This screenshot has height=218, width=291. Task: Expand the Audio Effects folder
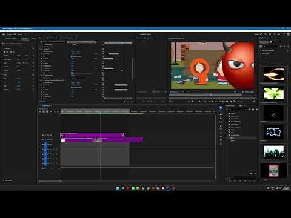[x=227, y=119]
